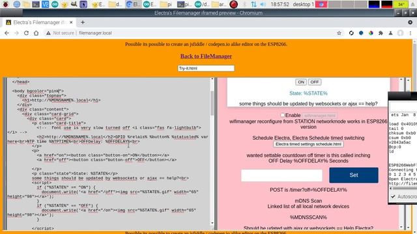Click the circular-arrow extension icon next to the bookmark star
The width and height of the screenshot is (417, 234).
[x=351, y=33]
